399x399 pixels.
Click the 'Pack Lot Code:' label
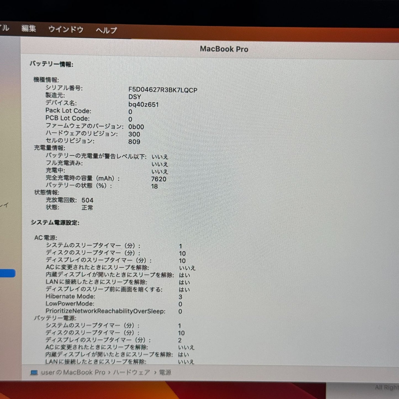pyautogui.click(x=68, y=111)
